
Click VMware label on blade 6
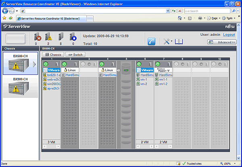coord(145,70)
